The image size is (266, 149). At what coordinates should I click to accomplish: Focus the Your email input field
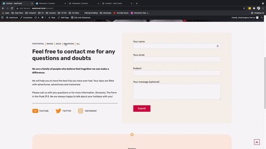point(177,60)
